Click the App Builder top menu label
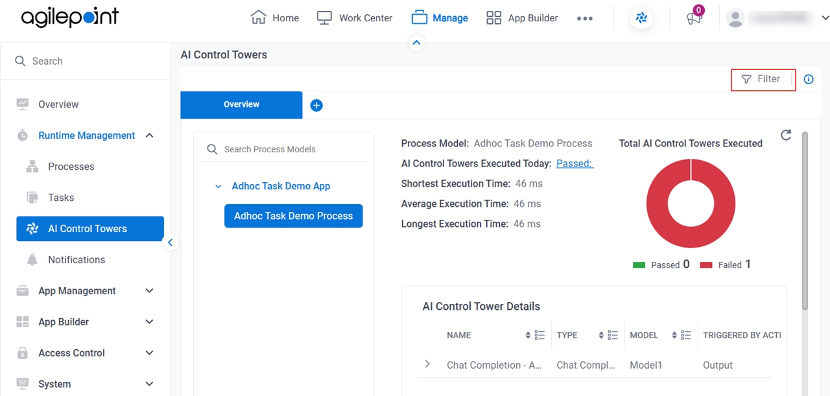The height and width of the screenshot is (396, 830). 533,18
